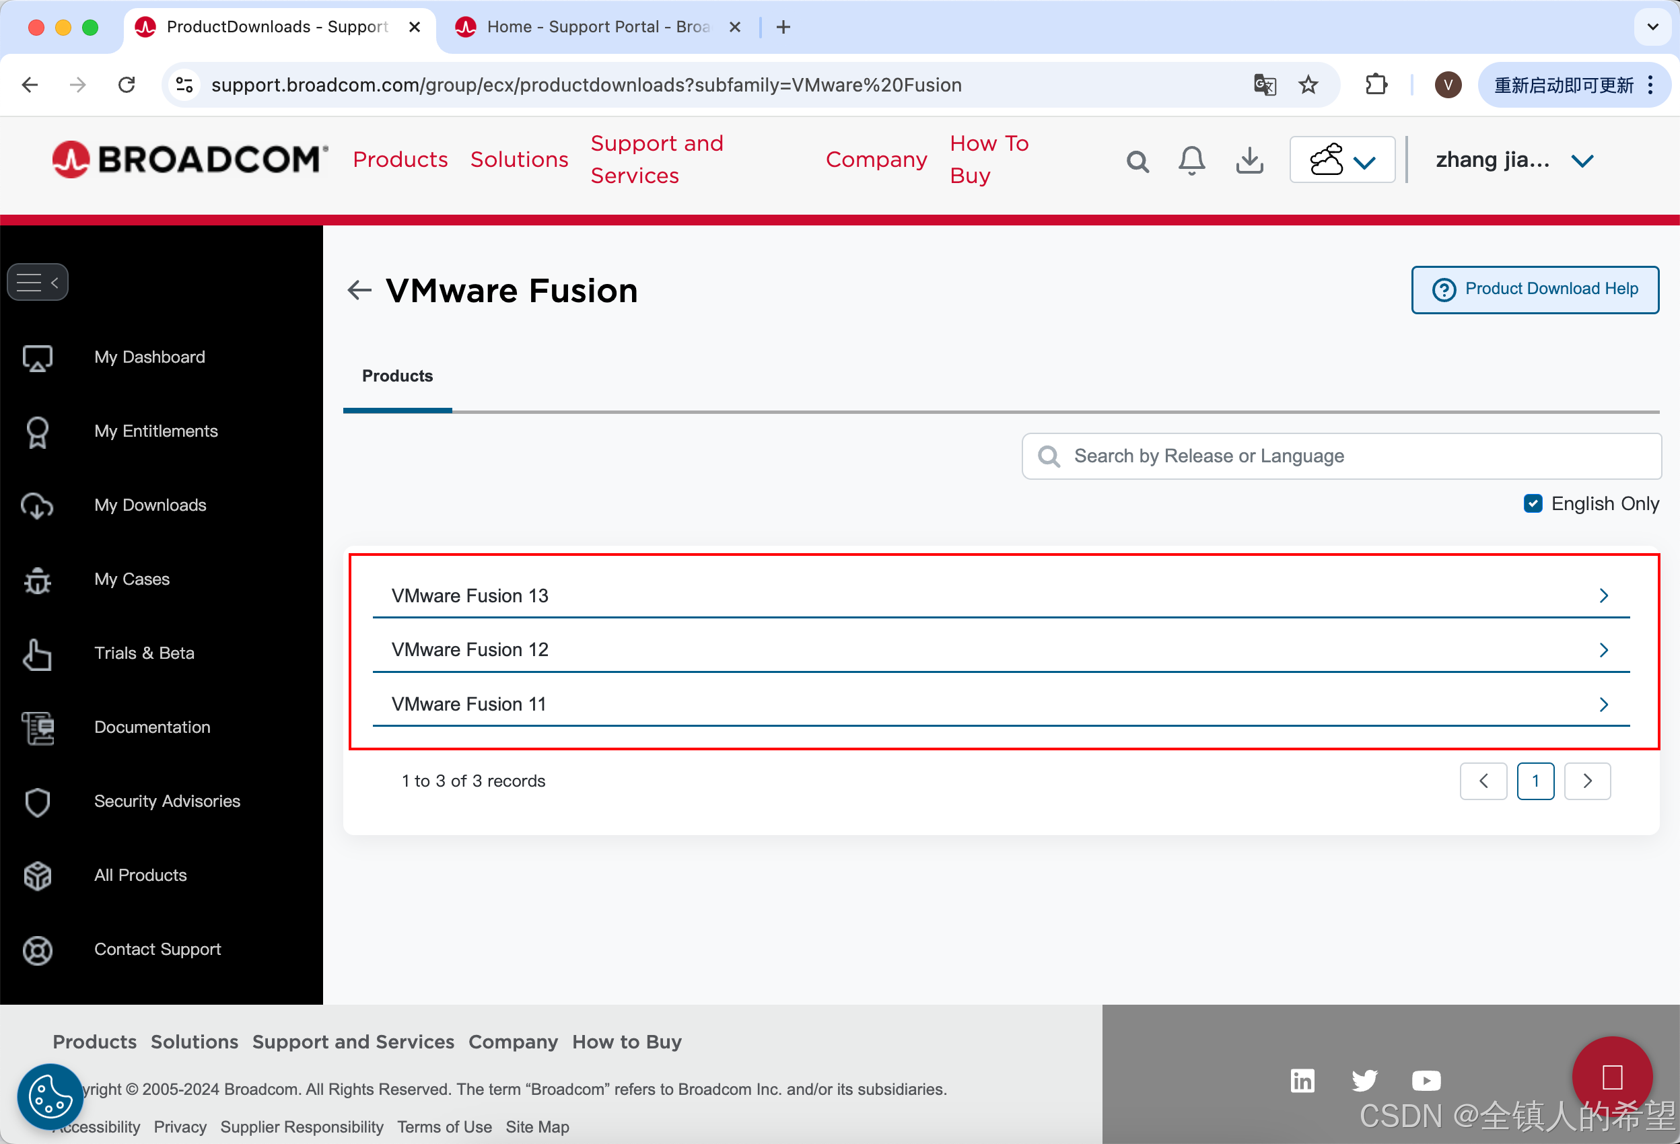Go to My Entitlements
This screenshot has height=1144, width=1680.
point(156,431)
